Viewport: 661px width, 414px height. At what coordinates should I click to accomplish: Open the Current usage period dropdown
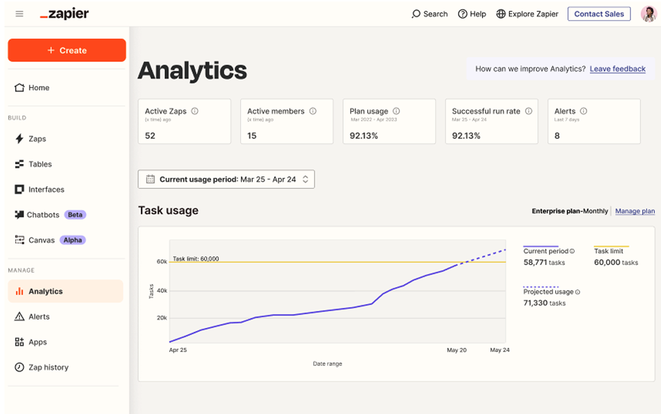(x=226, y=179)
